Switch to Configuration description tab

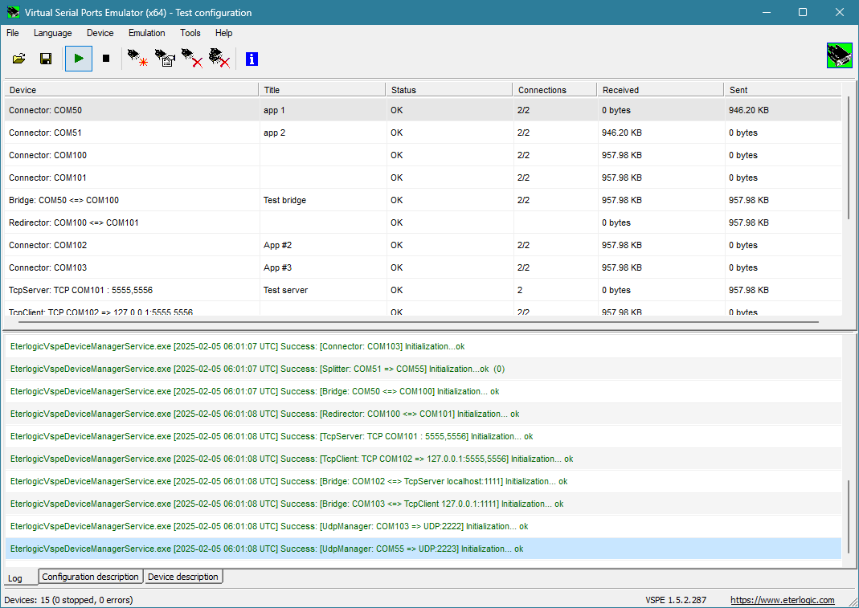(90, 577)
